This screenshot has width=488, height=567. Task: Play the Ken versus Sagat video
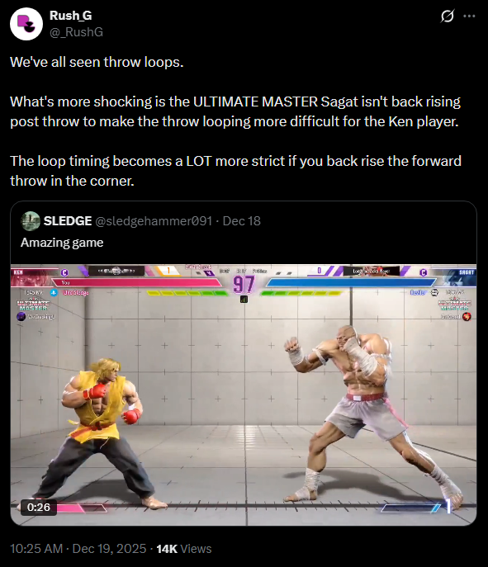click(x=244, y=395)
